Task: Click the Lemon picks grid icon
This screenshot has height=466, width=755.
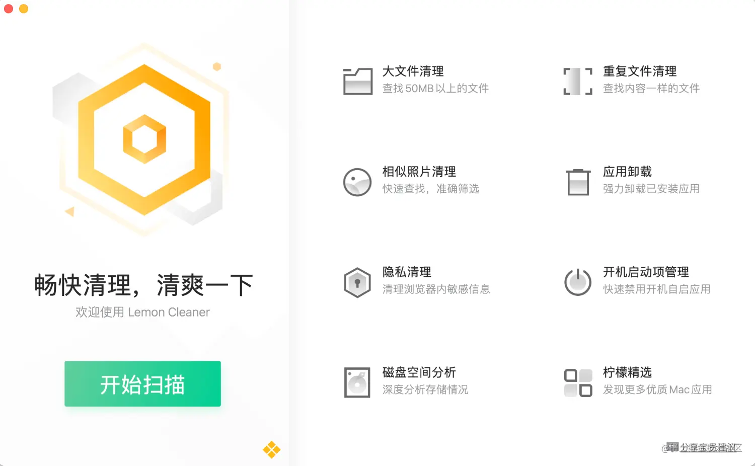Action: click(x=578, y=382)
